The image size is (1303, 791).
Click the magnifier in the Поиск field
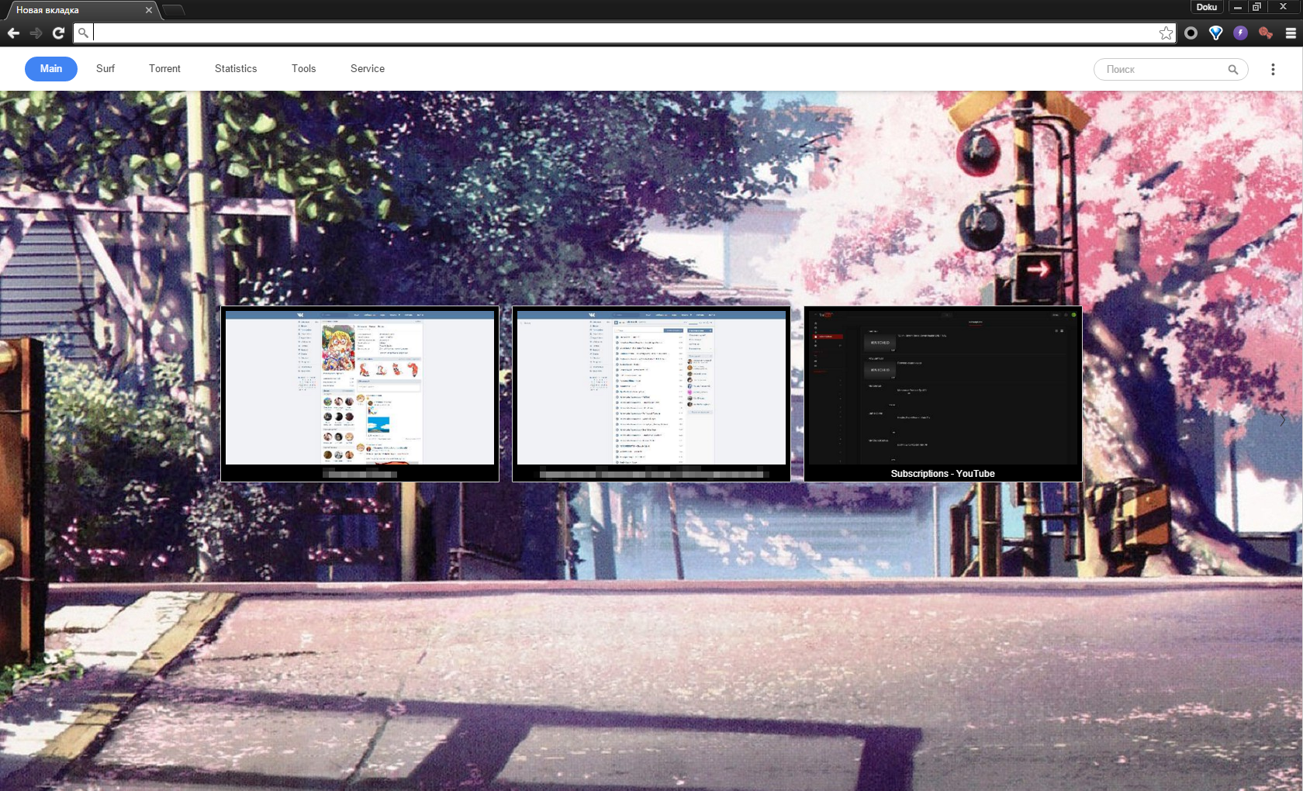[1232, 70]
